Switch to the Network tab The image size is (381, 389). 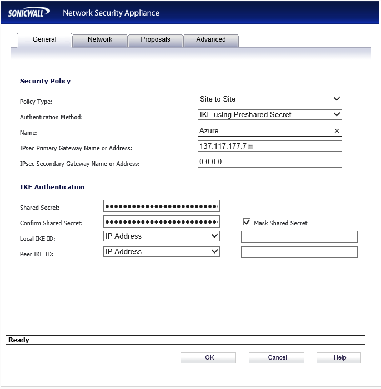point(100,40)
